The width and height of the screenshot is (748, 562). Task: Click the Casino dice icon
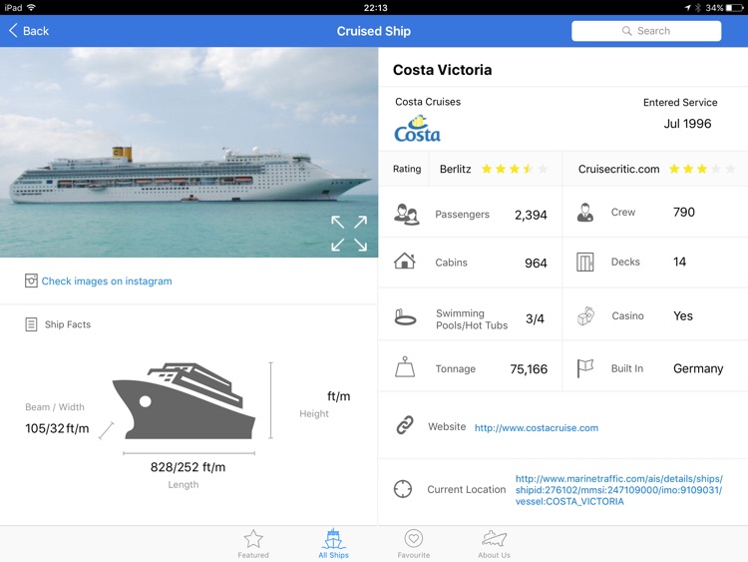[585, 316]
